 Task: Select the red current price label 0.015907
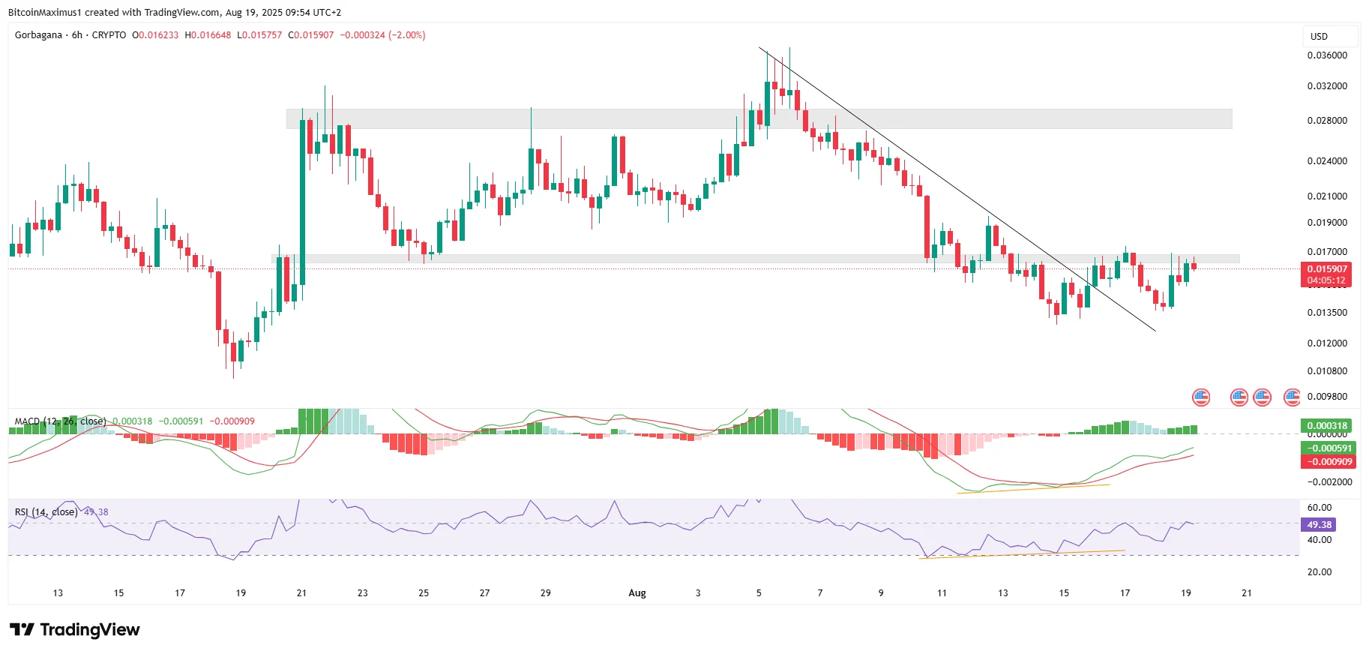coord(1327,268)
